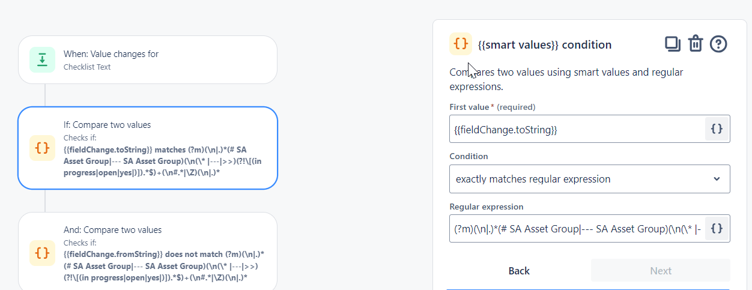Open smart value picker for First value

[717, 129]
